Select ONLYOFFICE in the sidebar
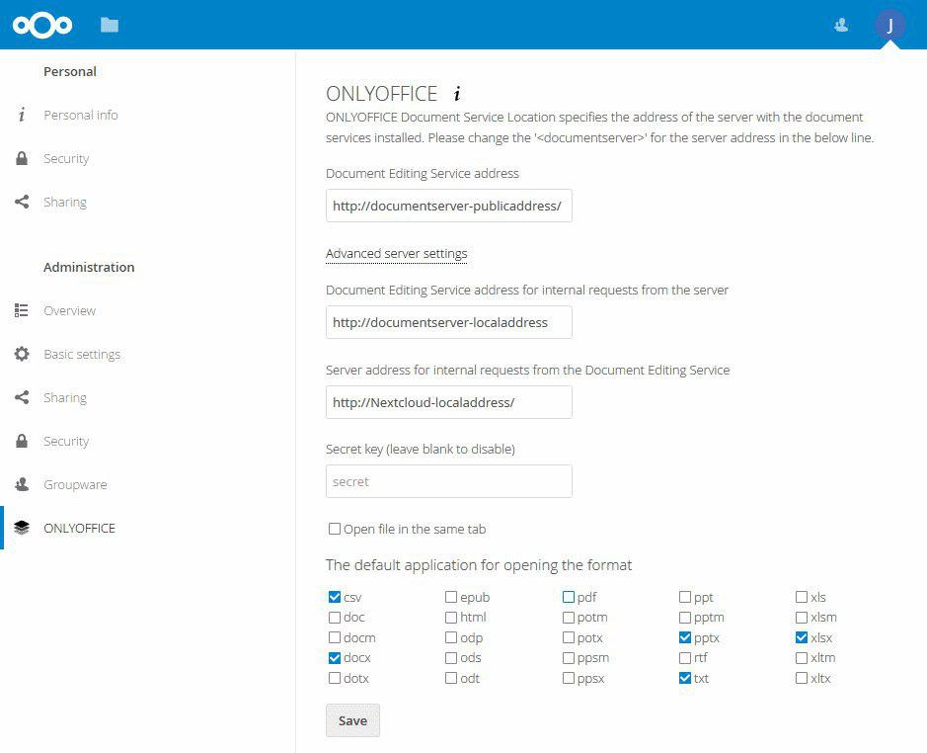927x753 pixels. (x=79, y=528)
